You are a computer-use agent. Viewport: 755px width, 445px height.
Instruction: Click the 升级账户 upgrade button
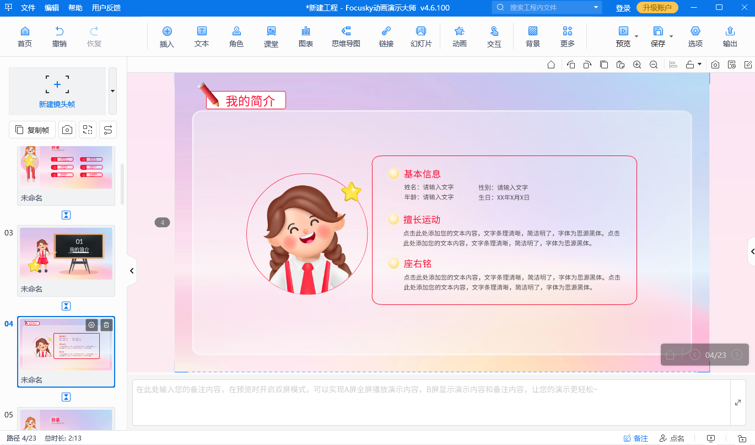657,8
